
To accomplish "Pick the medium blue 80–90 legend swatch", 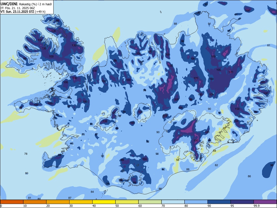I will (196, 202).
